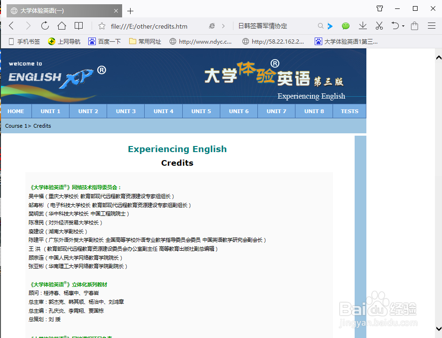
Task: Click the line starting with 吴中福
Action: [x=101, y=196]
